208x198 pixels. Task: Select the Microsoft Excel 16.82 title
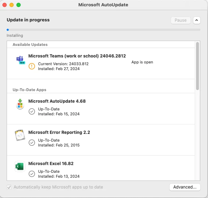point(51,163)
